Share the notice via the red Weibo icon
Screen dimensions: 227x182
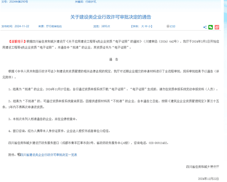coord(217,27)
